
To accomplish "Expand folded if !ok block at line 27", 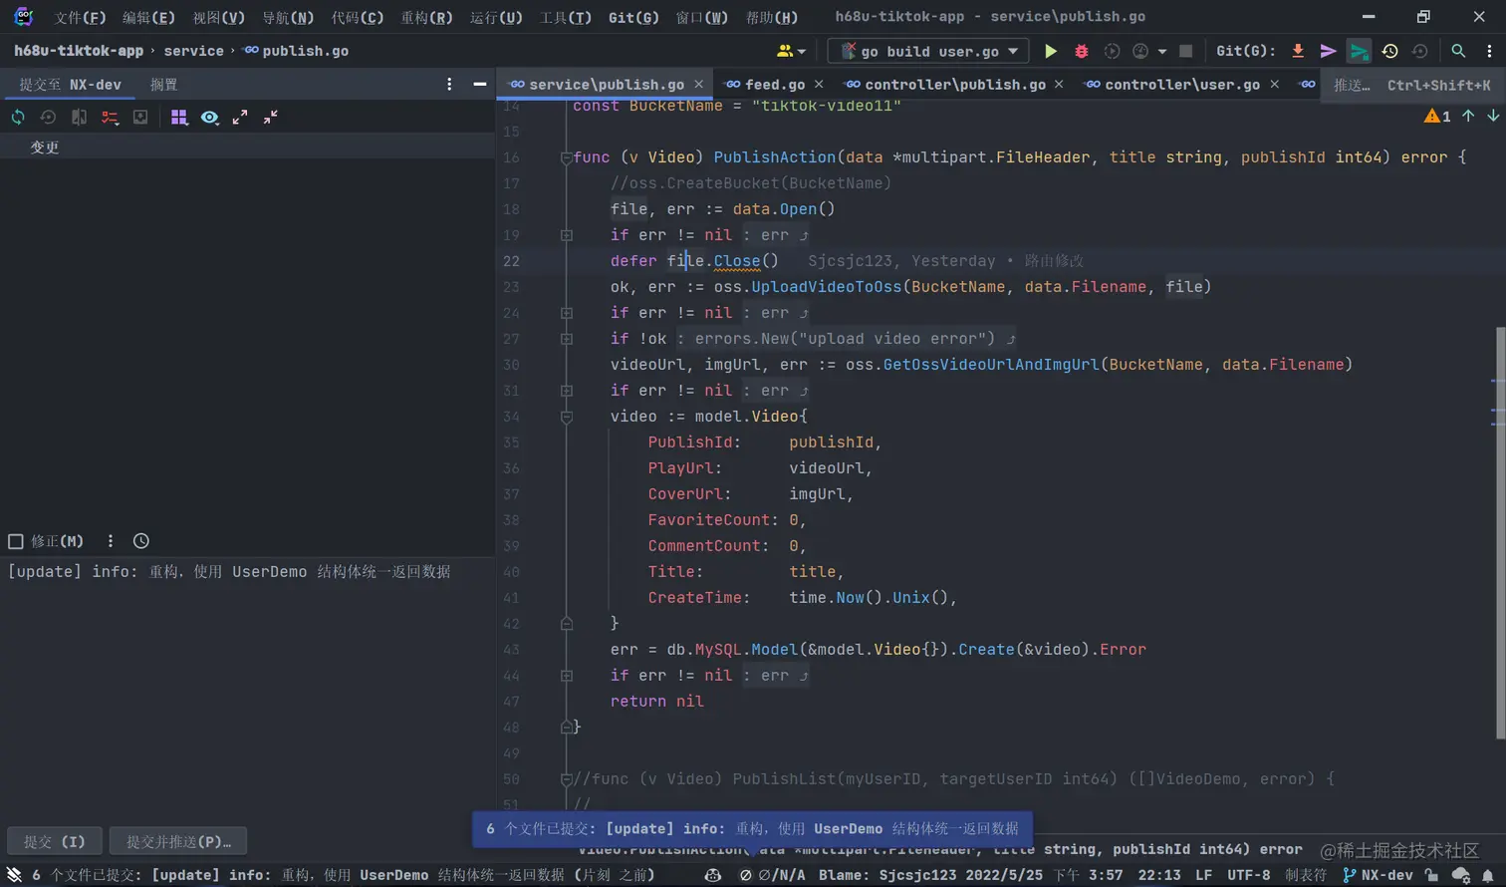I will [x=566, y=339].
